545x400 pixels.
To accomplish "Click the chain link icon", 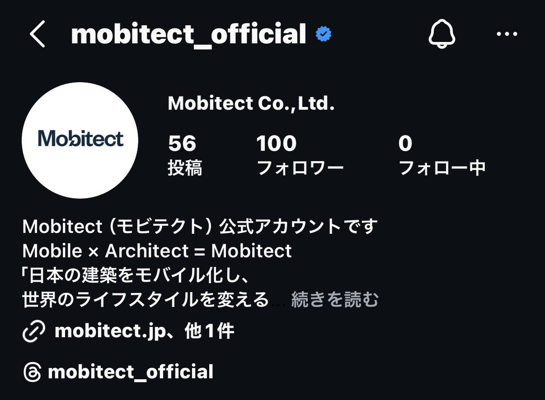I will click(x=33, y=333).
